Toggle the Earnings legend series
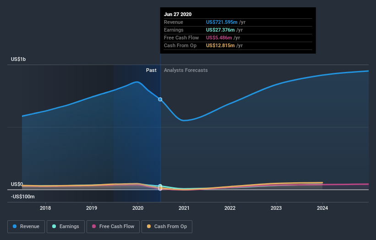Screen dimensions: 376x240 pos(65,227)
